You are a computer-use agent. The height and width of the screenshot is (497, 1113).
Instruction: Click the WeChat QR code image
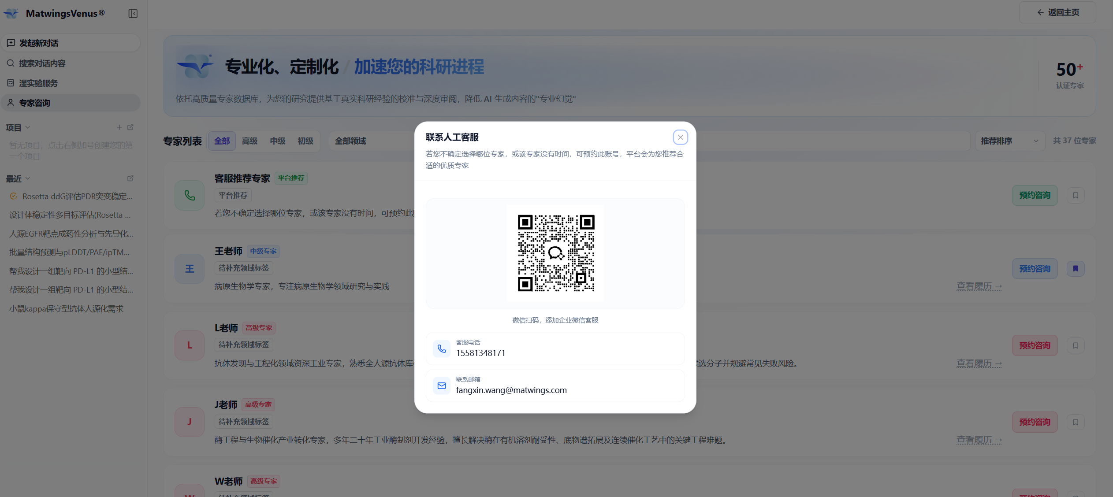555,253
